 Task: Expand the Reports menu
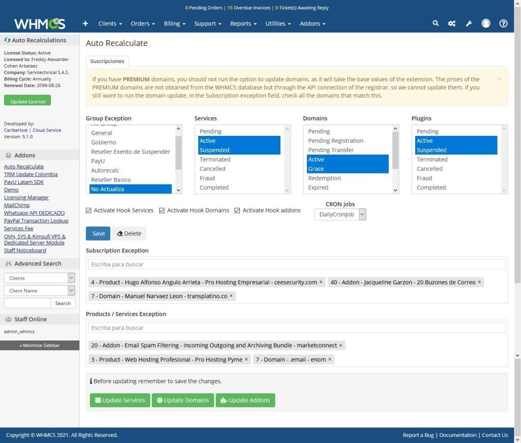243,23
